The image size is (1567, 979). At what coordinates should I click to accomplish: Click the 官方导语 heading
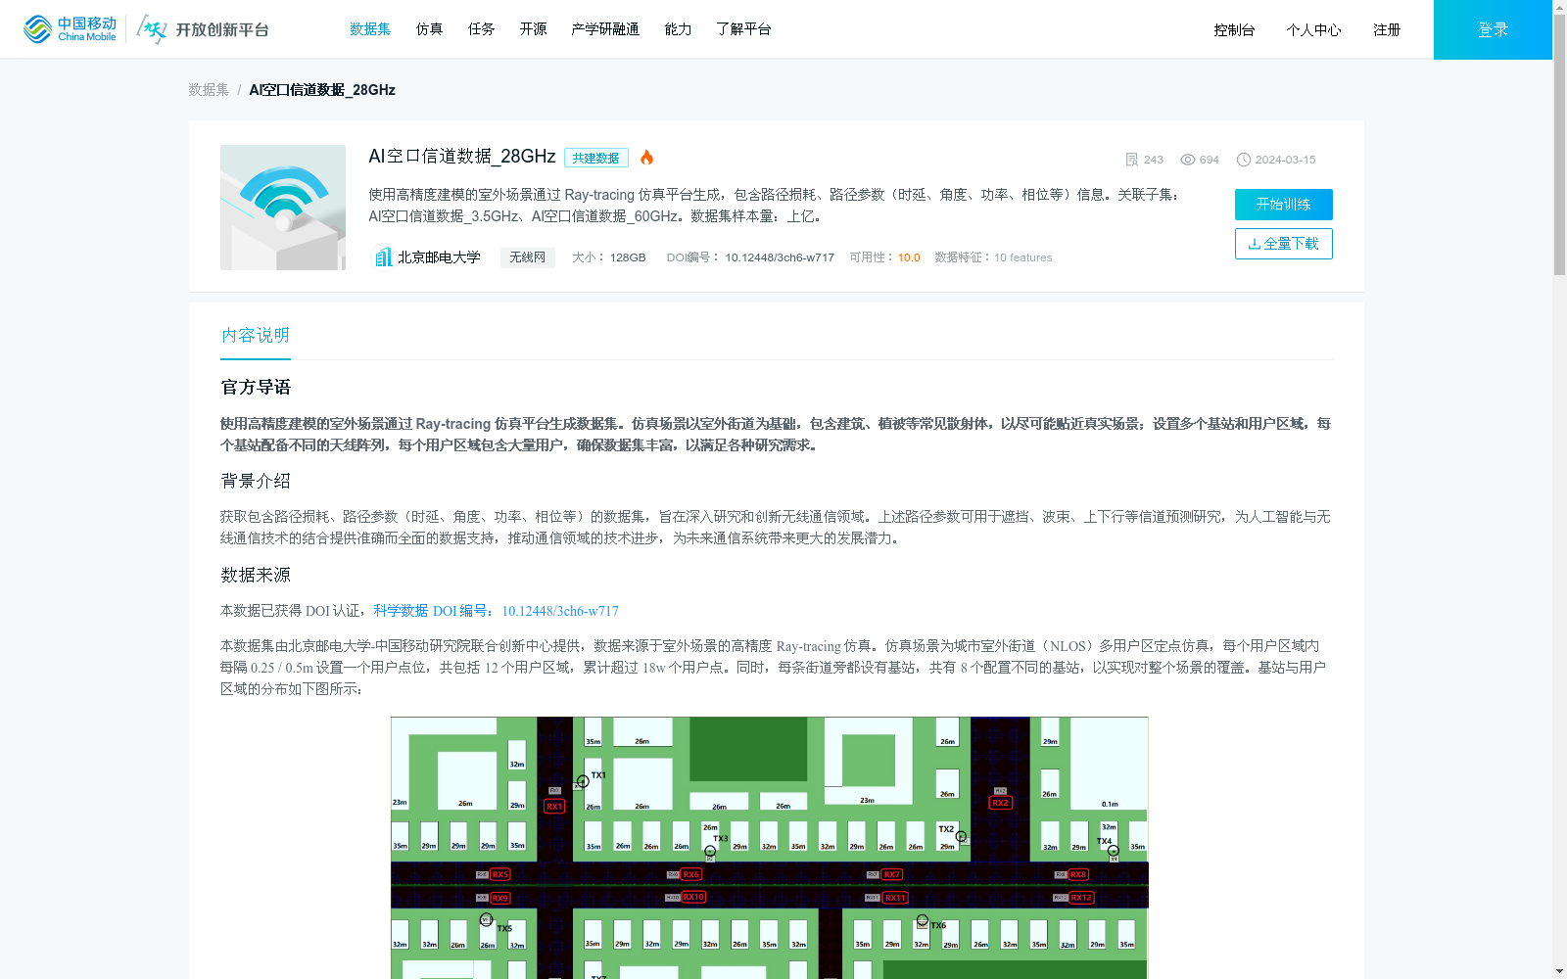point(256,387)
